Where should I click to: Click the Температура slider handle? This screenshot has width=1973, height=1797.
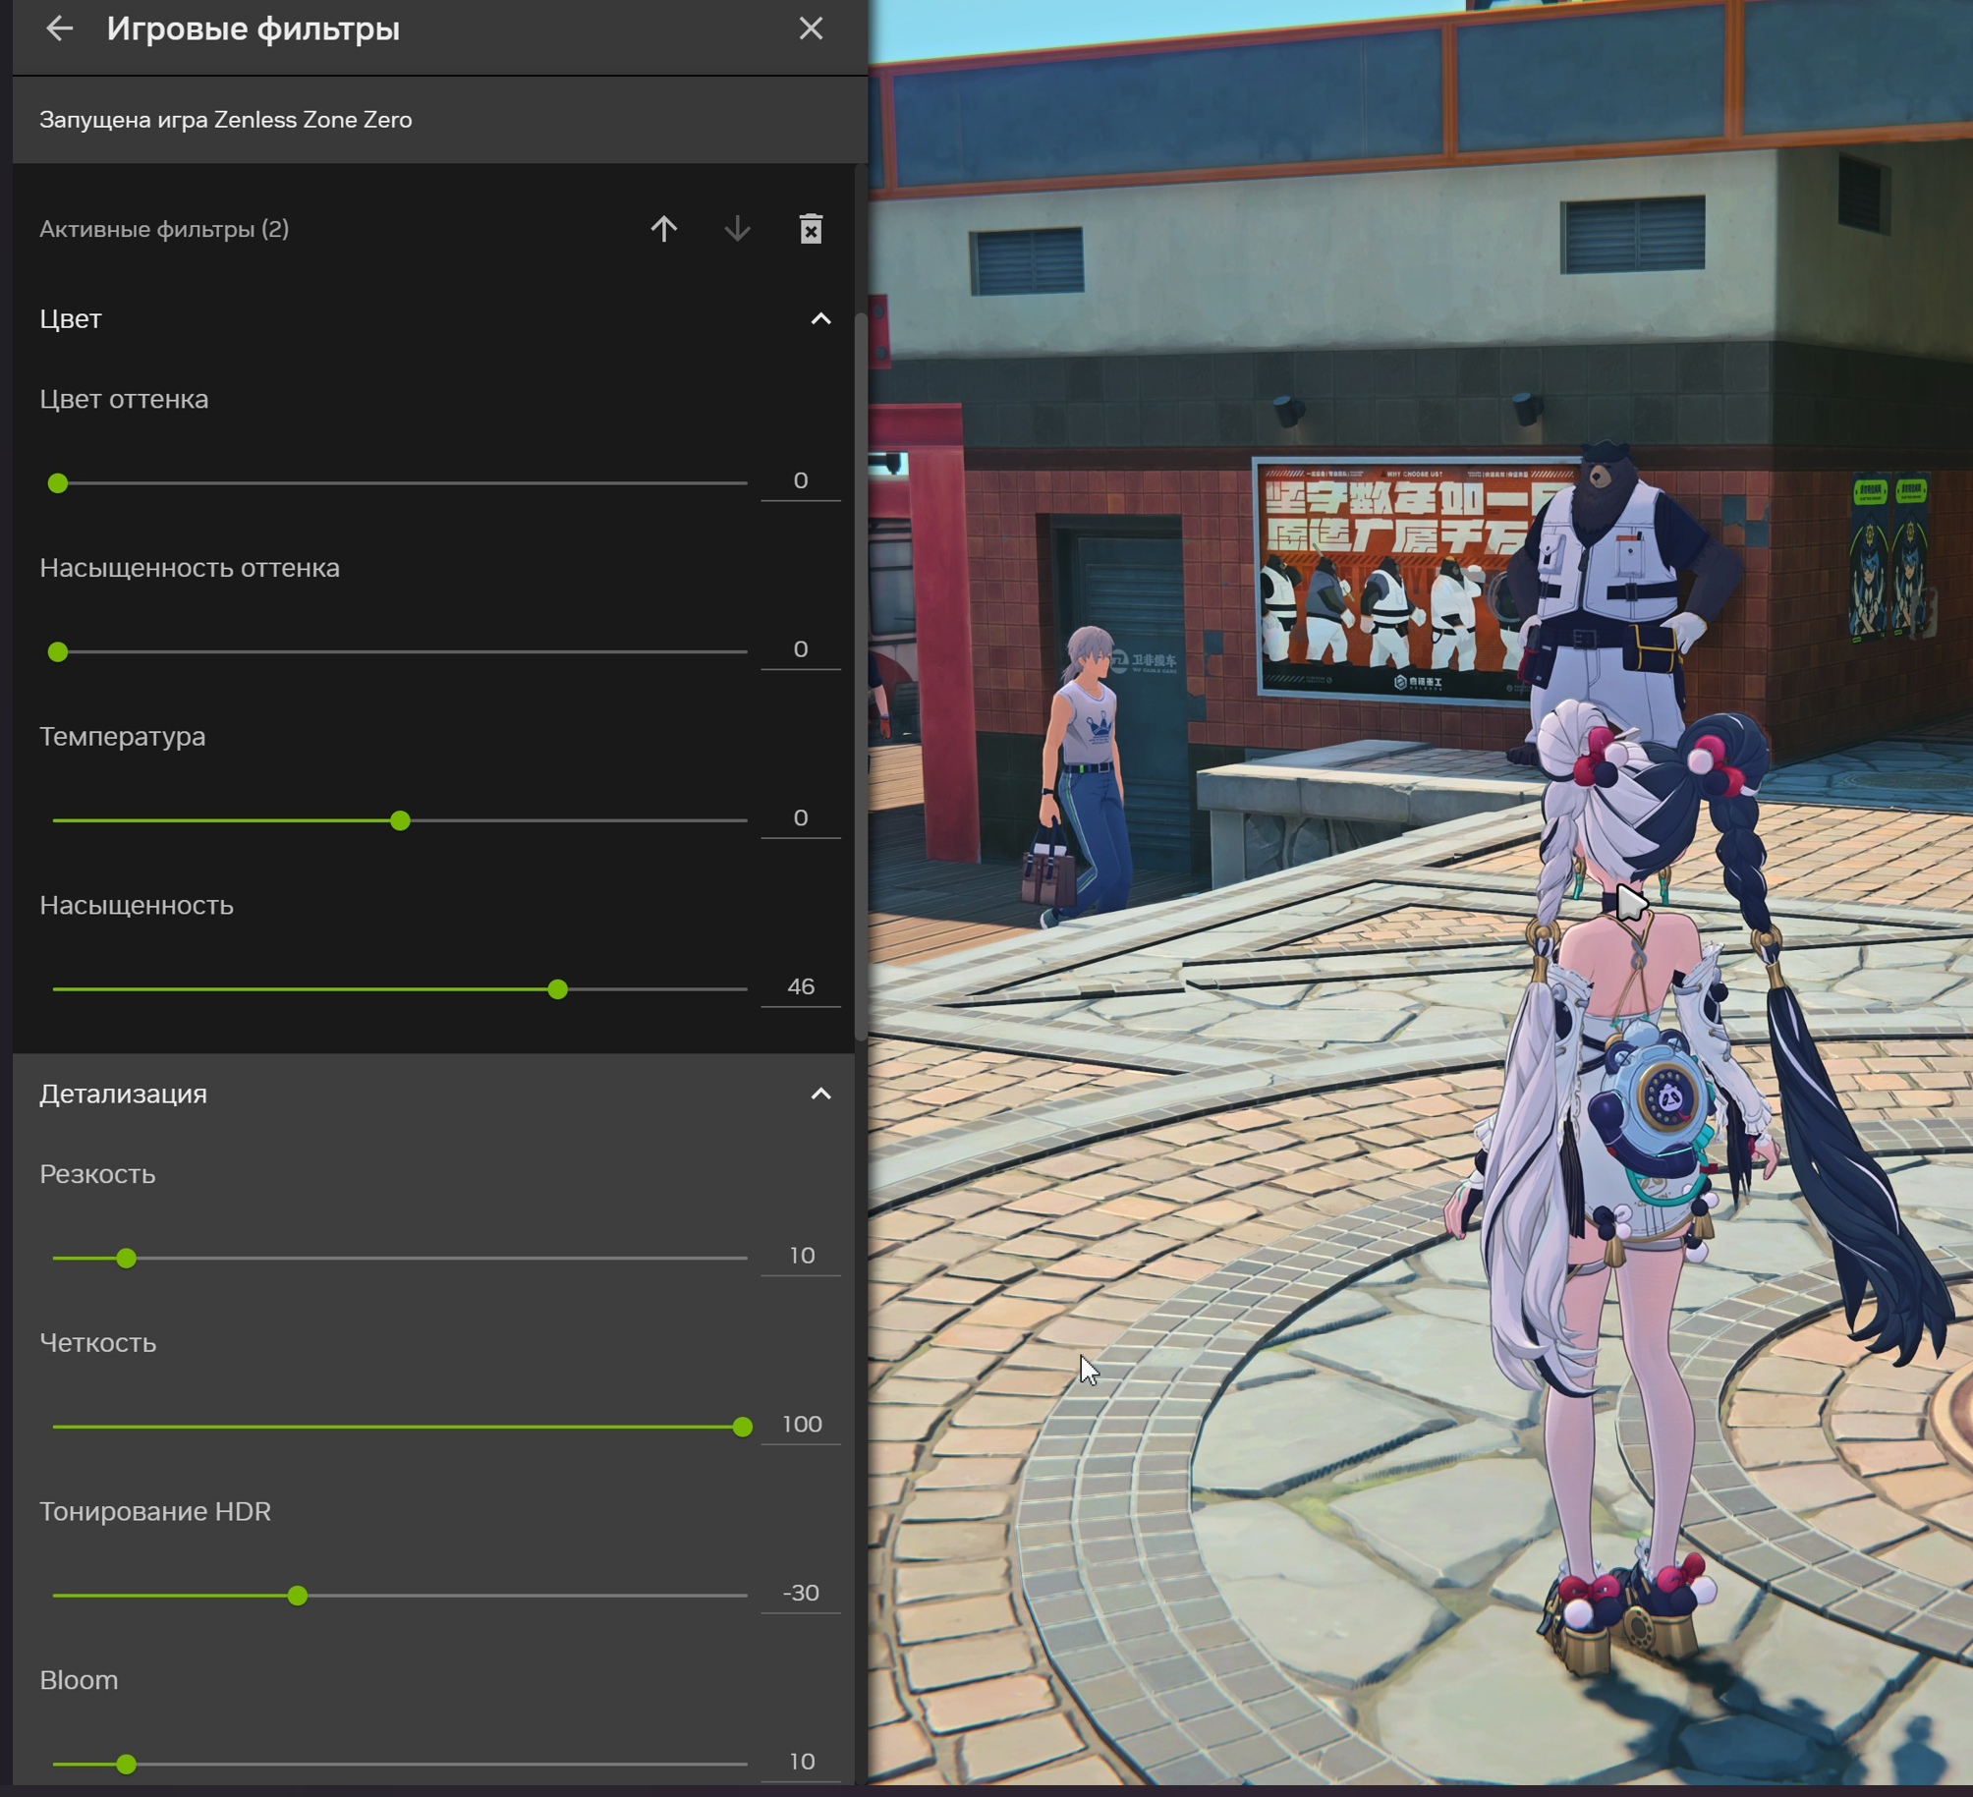point(400,820)
